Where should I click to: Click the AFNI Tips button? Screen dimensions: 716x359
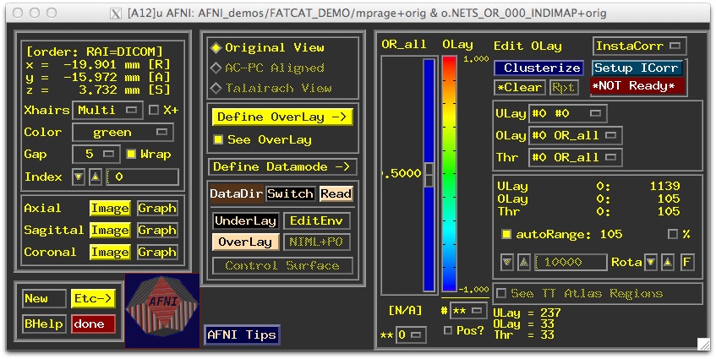tap(242, 335)
